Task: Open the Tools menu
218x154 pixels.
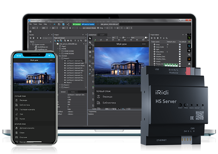Action: [x=35, y=24]
